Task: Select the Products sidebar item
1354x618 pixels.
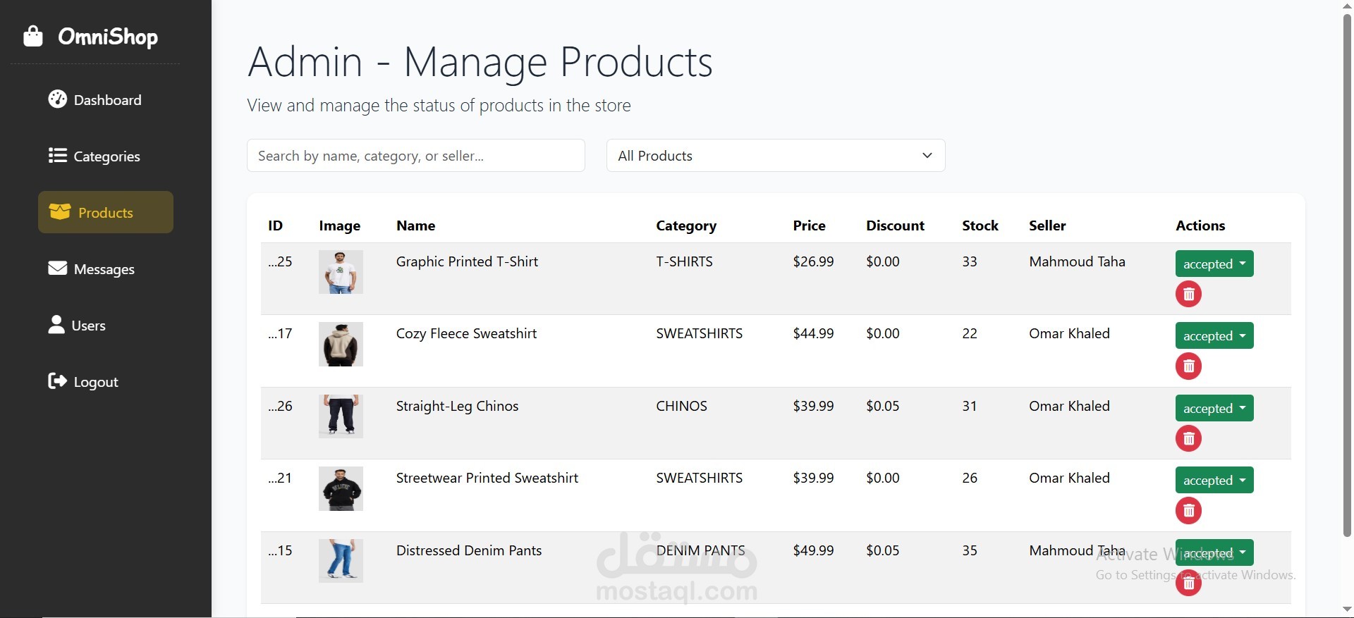Action: [x=106, y=212]
